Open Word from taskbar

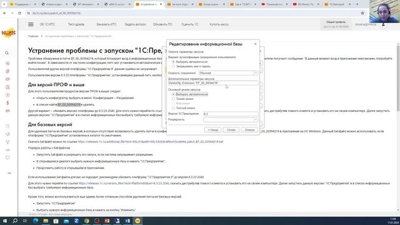[127, 221]
